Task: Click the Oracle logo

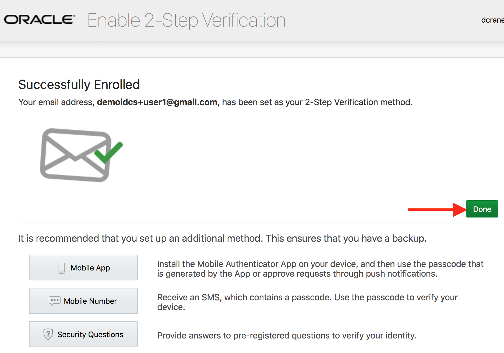Action: [x=40, y=20]
